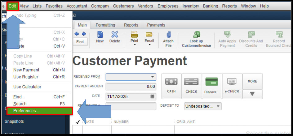Choose Find... from the Edit menu
293x136 pixels.
coord(39,97)
